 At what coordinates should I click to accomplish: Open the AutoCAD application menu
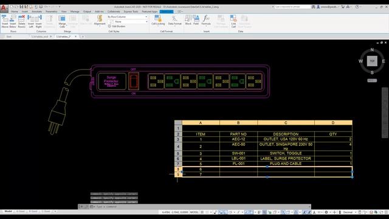(x=4, y=8)
